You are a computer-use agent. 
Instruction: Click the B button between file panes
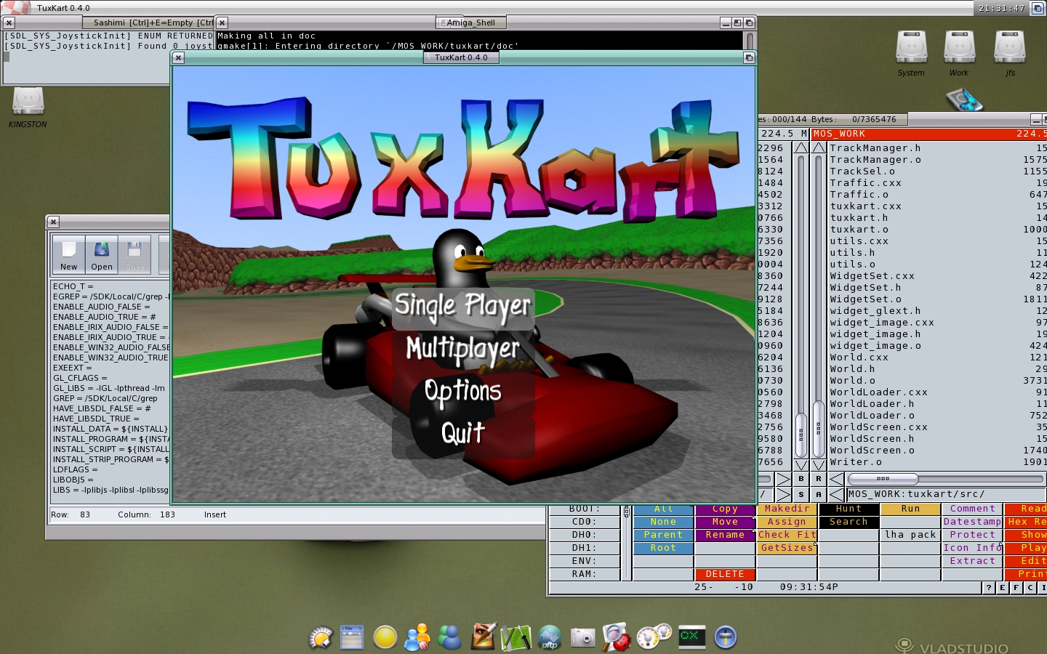coord(801,479)
